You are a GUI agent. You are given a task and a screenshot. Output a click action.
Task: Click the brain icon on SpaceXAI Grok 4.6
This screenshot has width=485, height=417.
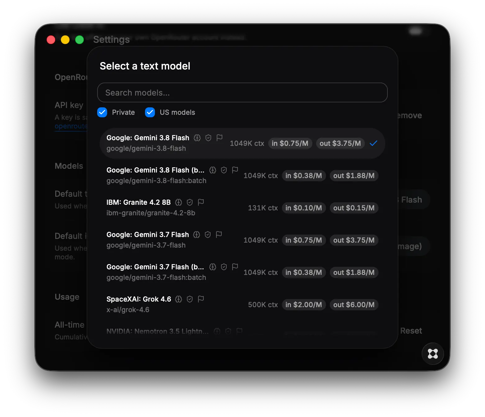(x=179, y=299)
